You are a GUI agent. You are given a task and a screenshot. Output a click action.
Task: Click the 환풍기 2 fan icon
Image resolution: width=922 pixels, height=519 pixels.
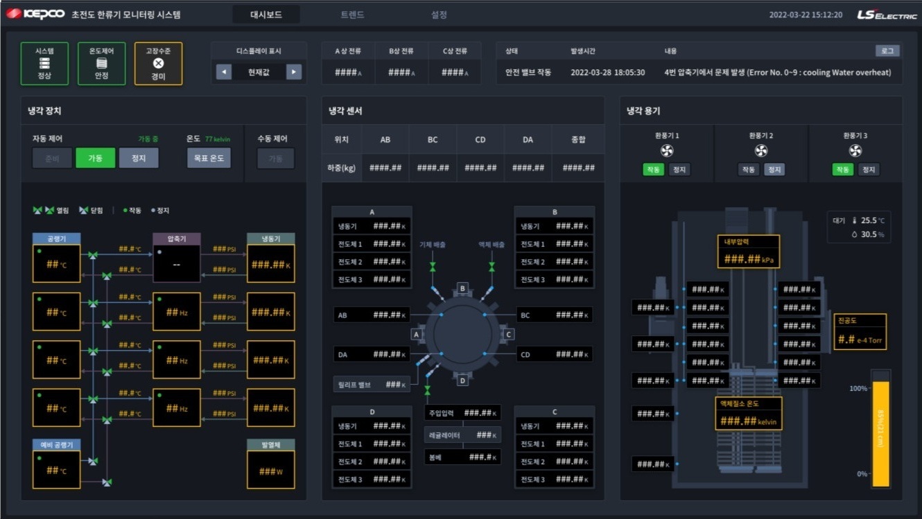(x=761, y=150)
